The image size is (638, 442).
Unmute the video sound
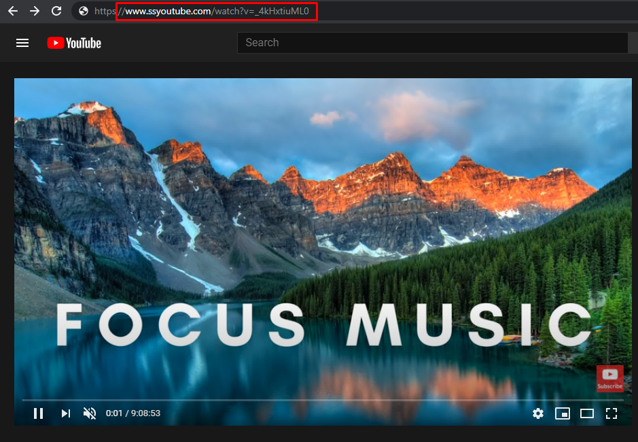[89, 413]
